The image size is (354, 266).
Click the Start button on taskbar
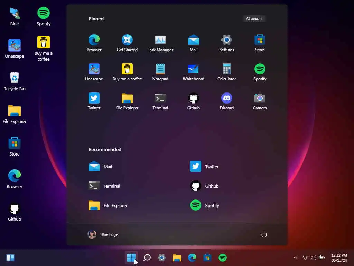click(131, 258)
